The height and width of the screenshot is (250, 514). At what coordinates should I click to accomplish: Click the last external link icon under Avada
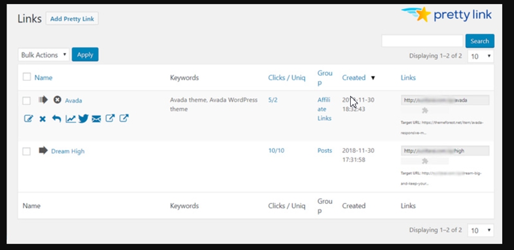[x=124, y=119]
